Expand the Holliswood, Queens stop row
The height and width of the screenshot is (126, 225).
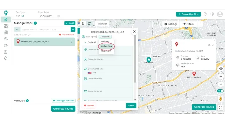point(72,42)
